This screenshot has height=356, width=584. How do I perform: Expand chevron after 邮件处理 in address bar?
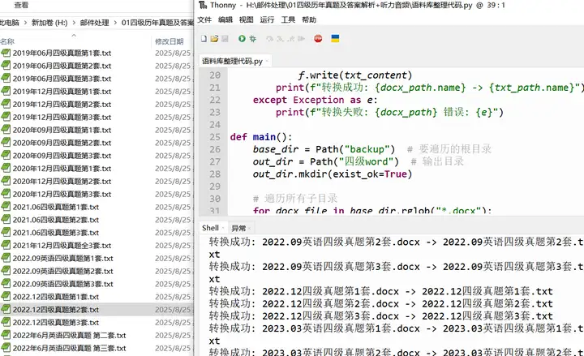[115, 23]
